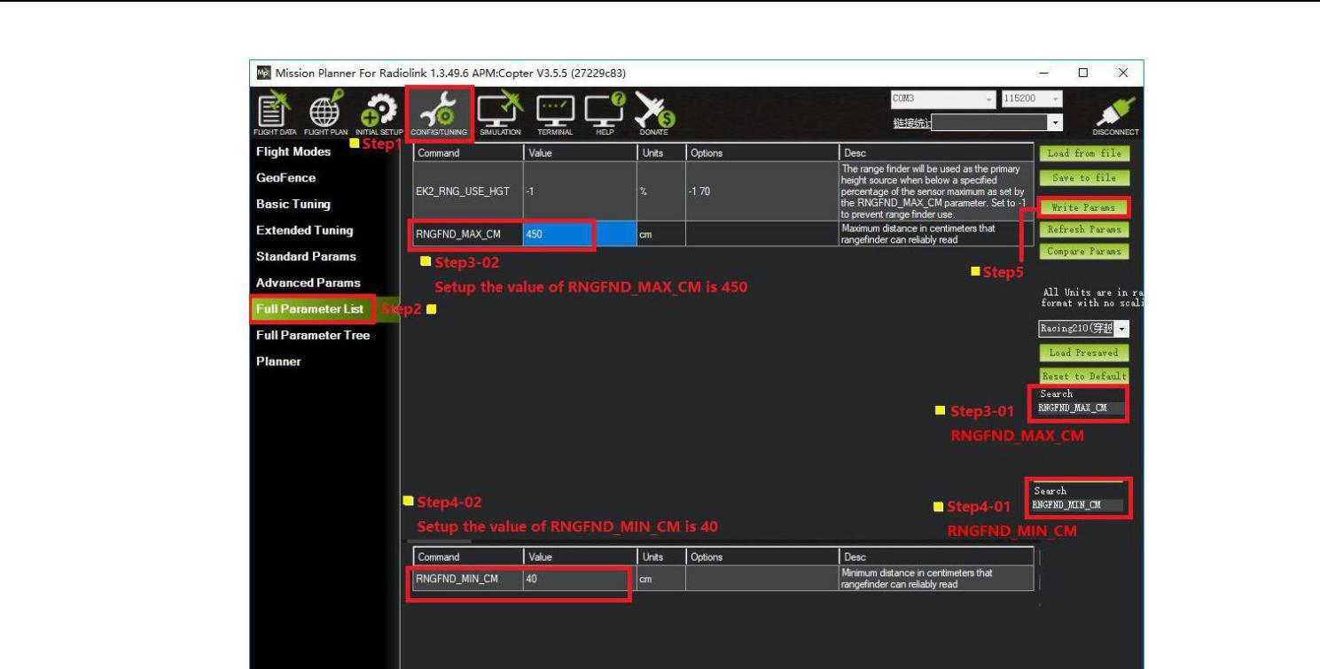Select the RNGFND_MIN_CM command cell

(x=468, y=579)
